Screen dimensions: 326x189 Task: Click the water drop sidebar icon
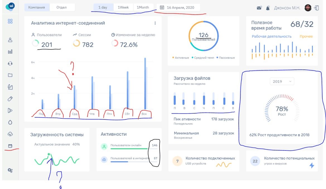(10, 122)
